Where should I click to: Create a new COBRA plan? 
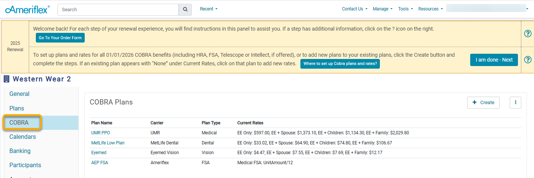[x=483, y=102]
